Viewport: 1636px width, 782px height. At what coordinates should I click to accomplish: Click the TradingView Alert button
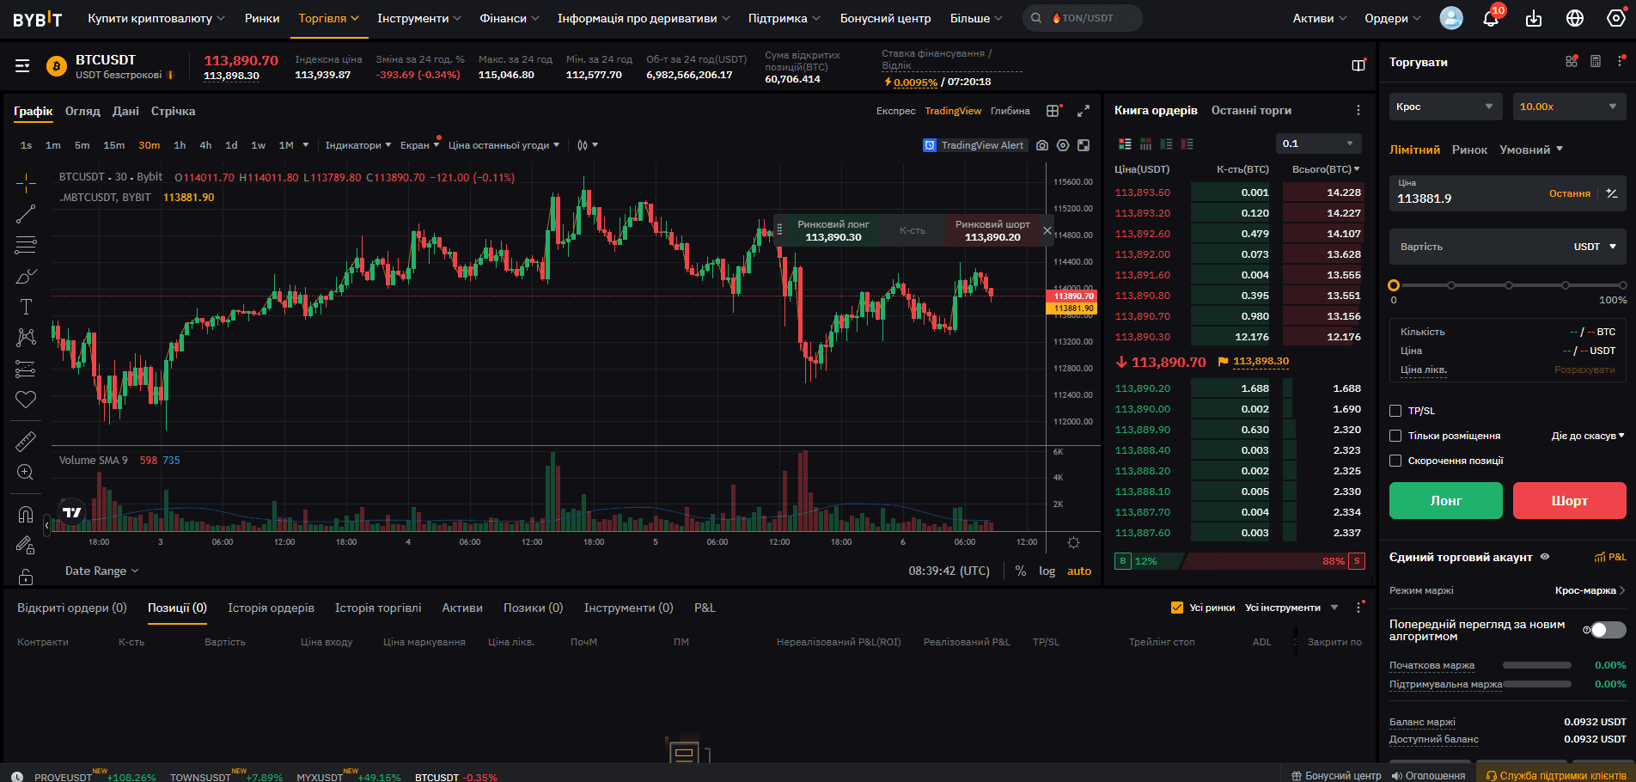975,145
